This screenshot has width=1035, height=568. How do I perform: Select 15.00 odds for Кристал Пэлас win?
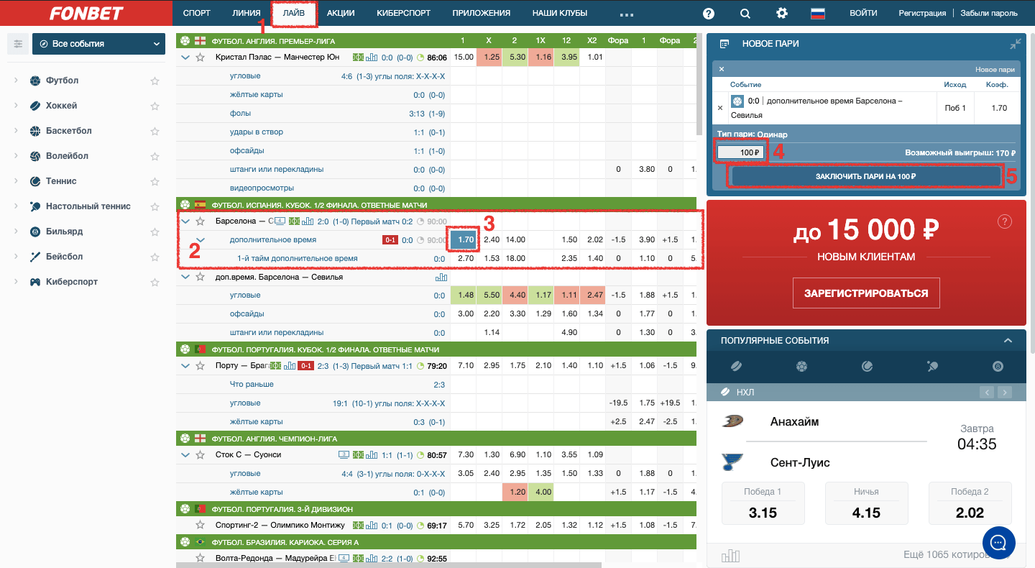(x=464, y=58)
